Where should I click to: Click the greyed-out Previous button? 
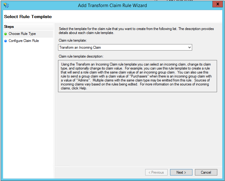tap(156, 172)
